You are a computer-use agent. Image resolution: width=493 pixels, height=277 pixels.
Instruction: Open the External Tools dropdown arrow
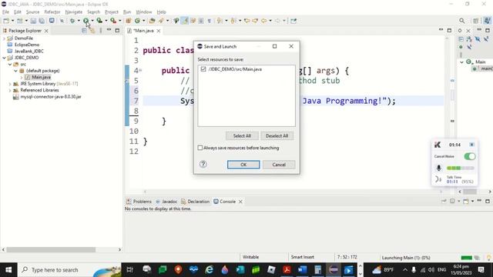pos(120,21)
